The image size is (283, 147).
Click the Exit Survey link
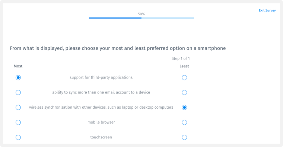coord(267,10)
